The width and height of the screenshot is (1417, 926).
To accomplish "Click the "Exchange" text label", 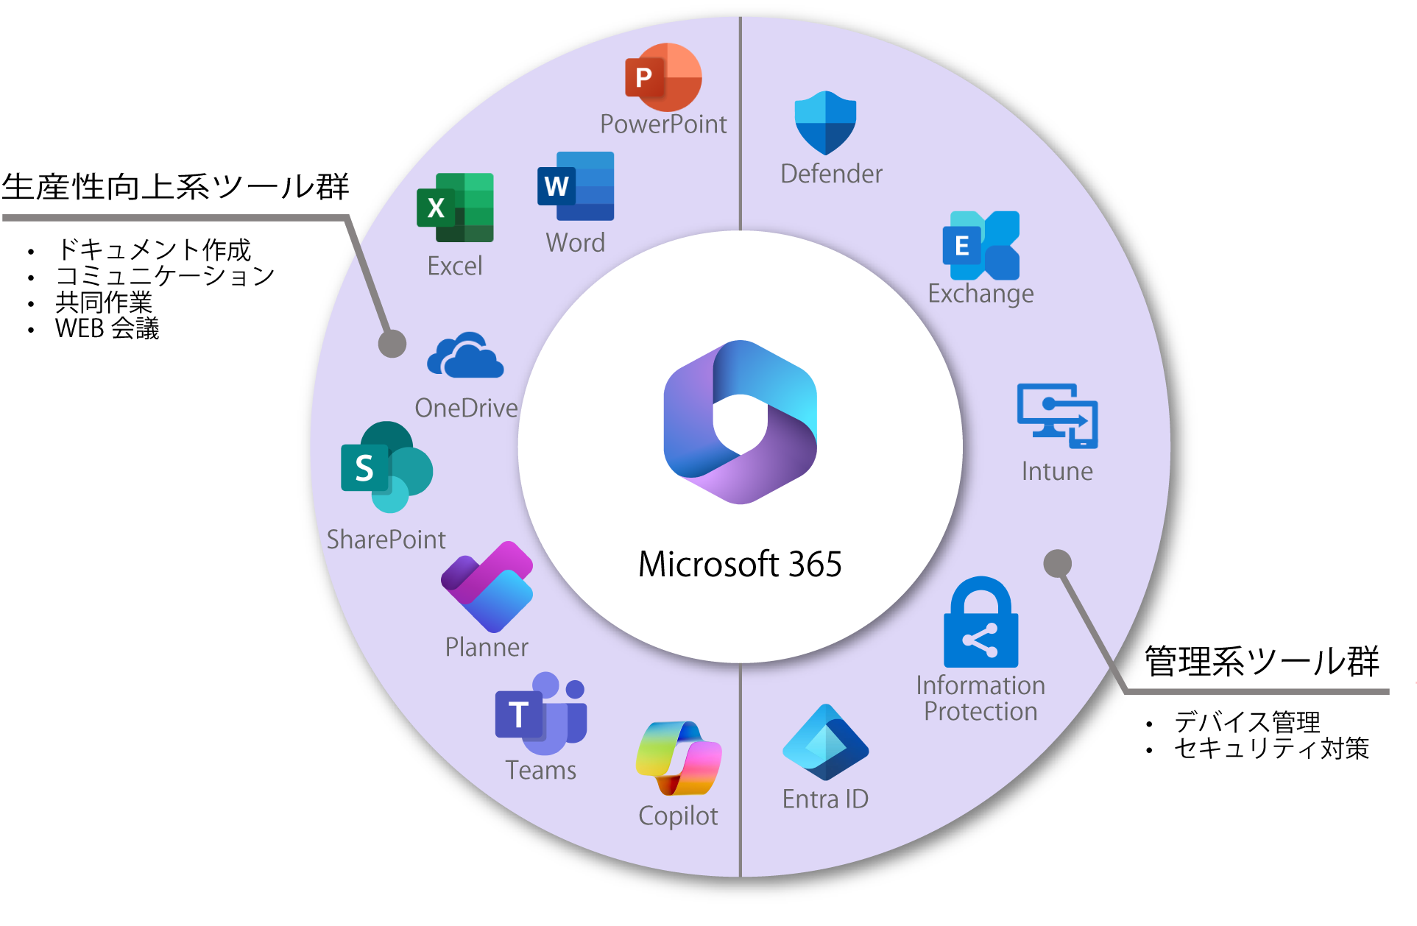I will point(980,294).
